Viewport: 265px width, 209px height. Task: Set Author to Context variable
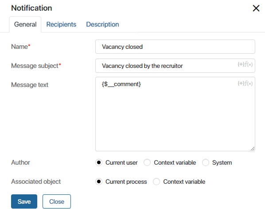click(147, 162)
